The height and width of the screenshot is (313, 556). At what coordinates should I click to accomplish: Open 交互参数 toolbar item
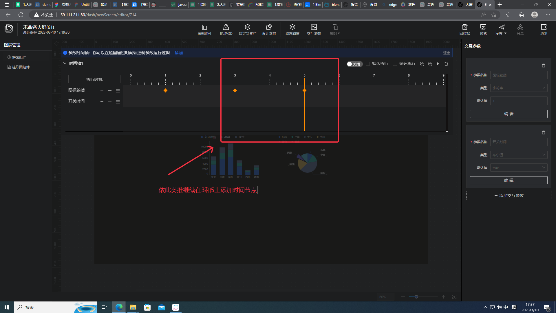pyautogui.click(x=314, y=30)
